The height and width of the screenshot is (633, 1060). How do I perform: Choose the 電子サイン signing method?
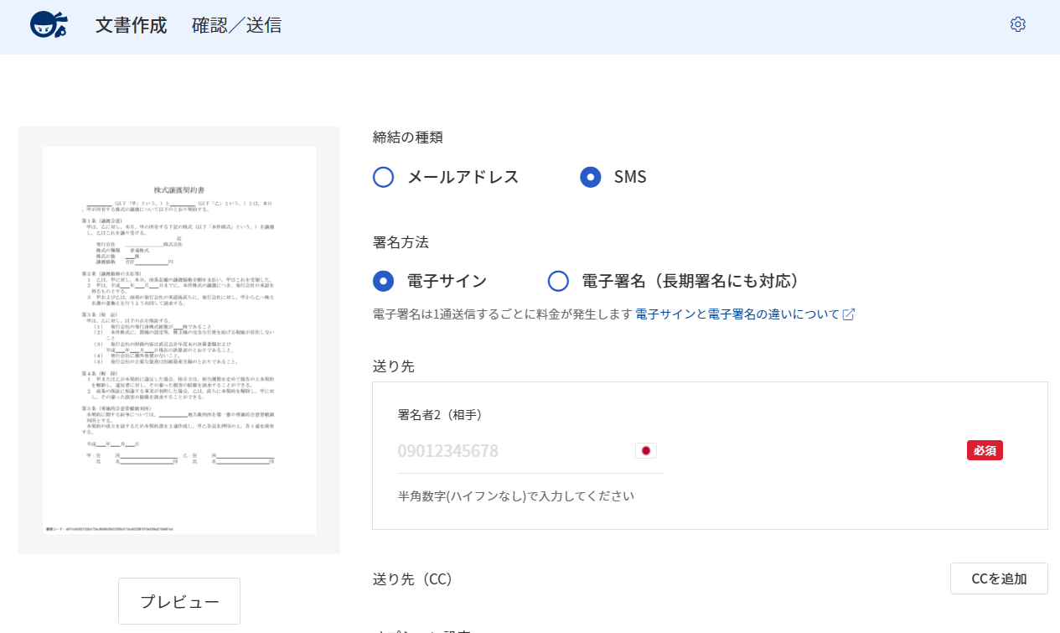(x=383, y=281)
